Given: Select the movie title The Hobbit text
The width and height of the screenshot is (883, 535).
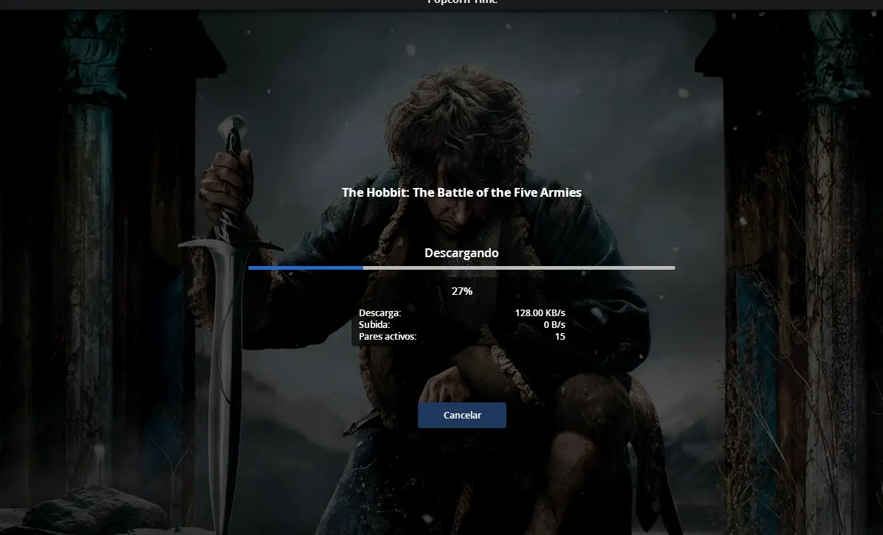Looking at the screenshot, I should [462, 192].
